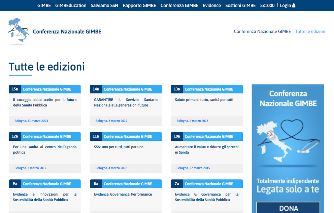Click 'Totalmente indipendente' banner text
The height and width of the screenshot is (213, 334).
[x=288, y=181]
